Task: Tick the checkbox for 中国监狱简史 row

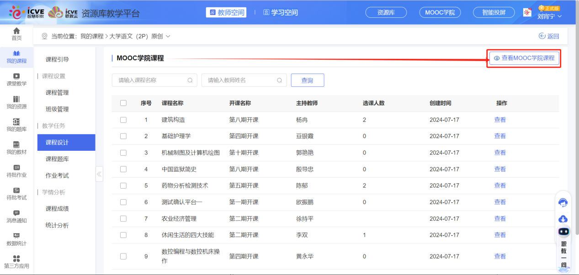Action: point(123,169)
